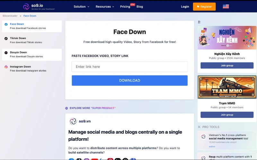Click the so9.vn logo in product card

73,121
